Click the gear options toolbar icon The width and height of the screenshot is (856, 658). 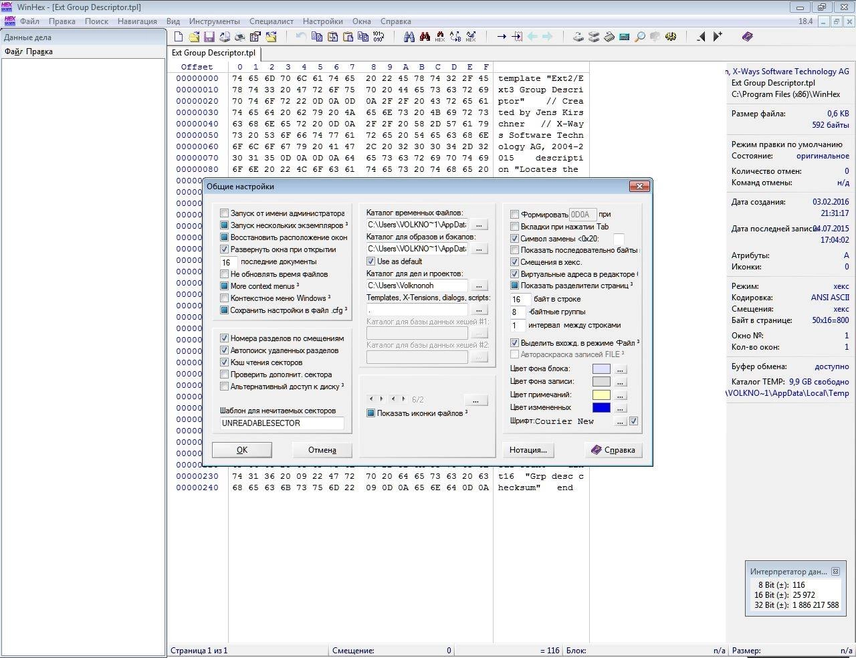click(x=671, y=37)
